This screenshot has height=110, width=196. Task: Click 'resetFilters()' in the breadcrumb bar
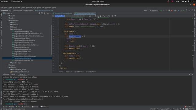[x=79, y=72]
